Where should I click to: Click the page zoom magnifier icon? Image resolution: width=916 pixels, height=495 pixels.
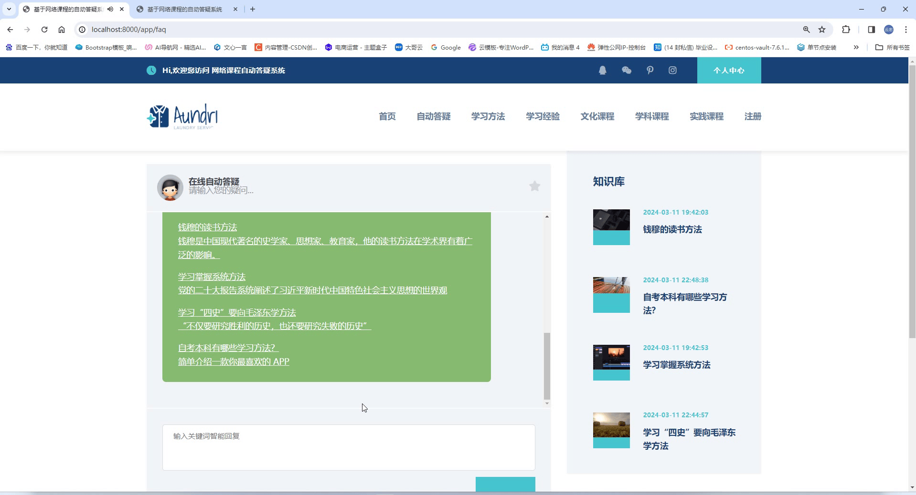tap(807, 30)
